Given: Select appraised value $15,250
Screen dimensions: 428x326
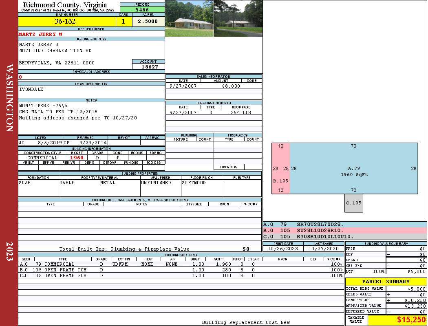Looking at the screenshot, I should pyautogui.click(x=415, y=306).
